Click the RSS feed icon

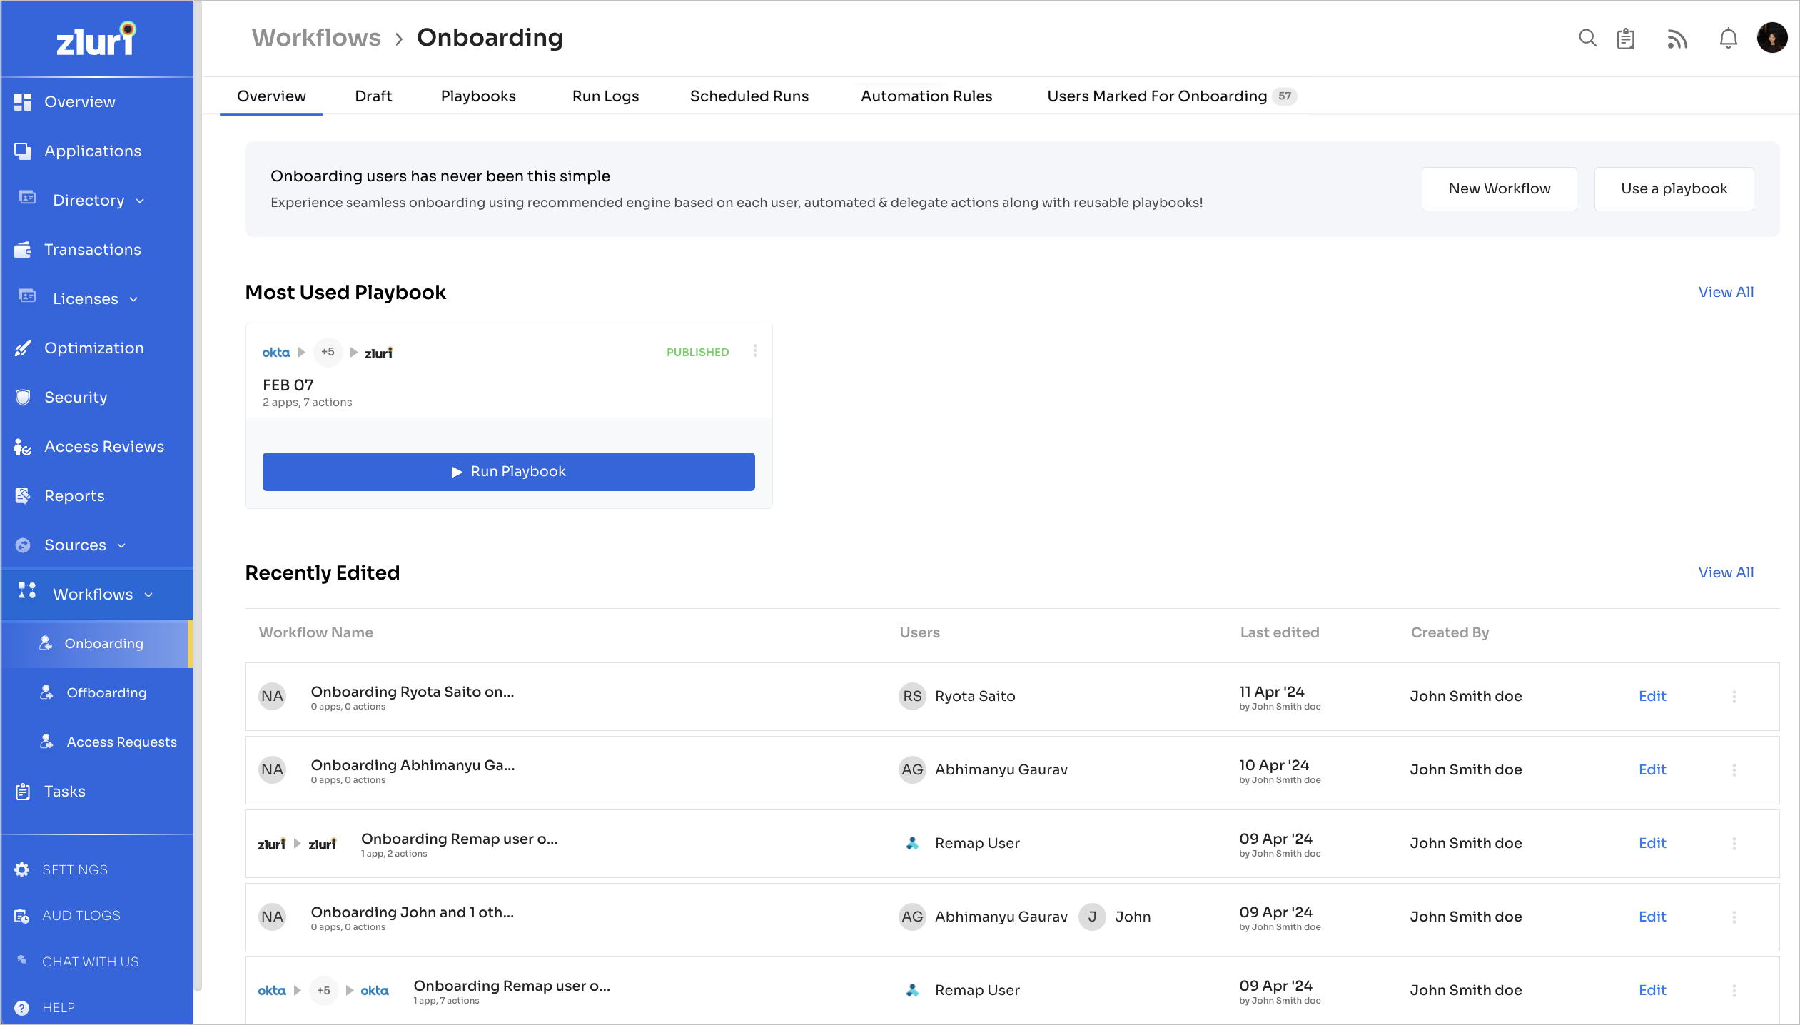point(1677,39)
